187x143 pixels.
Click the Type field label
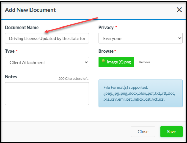click(10, 51)
